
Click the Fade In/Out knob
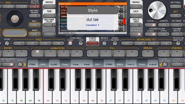(x=115, y=43)
